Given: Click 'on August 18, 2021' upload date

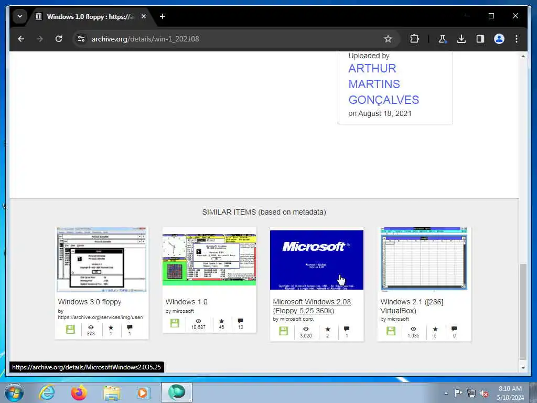Looking at the screenshot, I should (380, 113).
